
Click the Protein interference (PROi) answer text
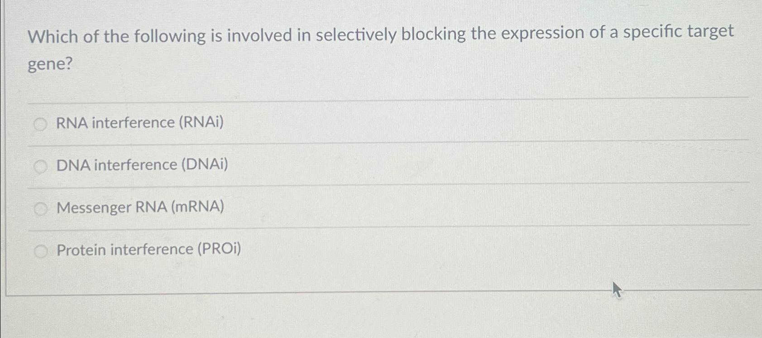click(x=149, y=250)
